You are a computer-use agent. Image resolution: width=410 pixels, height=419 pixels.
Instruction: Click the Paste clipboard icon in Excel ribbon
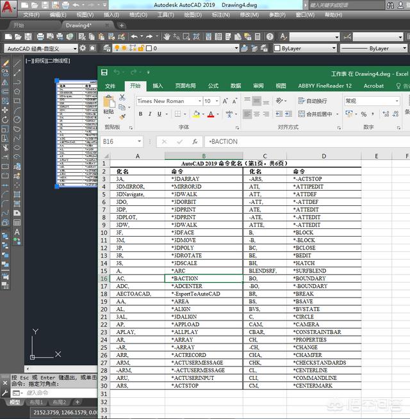tap(109, 102)
